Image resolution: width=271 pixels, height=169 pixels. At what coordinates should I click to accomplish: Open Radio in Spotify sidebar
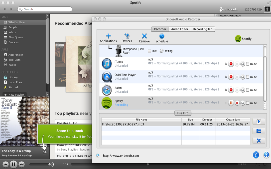[23, 65]
